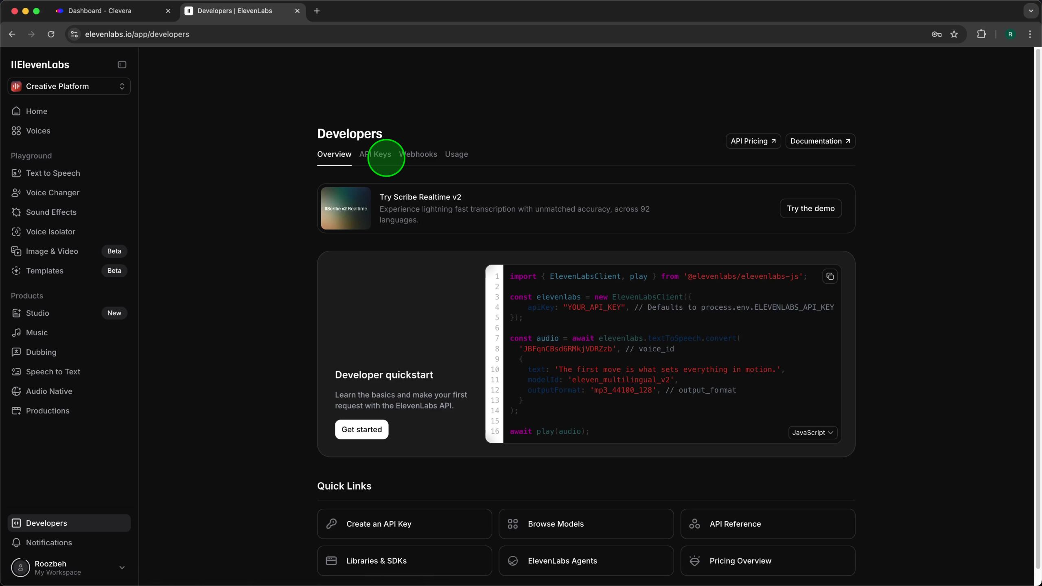Open Notifications bell item

48,542
